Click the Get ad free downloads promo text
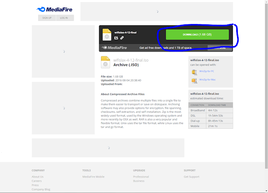 pyautogui.click(x=166, y=48)
